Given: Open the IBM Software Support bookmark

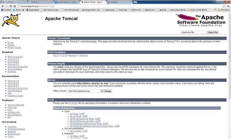Looking at the screenshot, I should click(x=50, y=10).
